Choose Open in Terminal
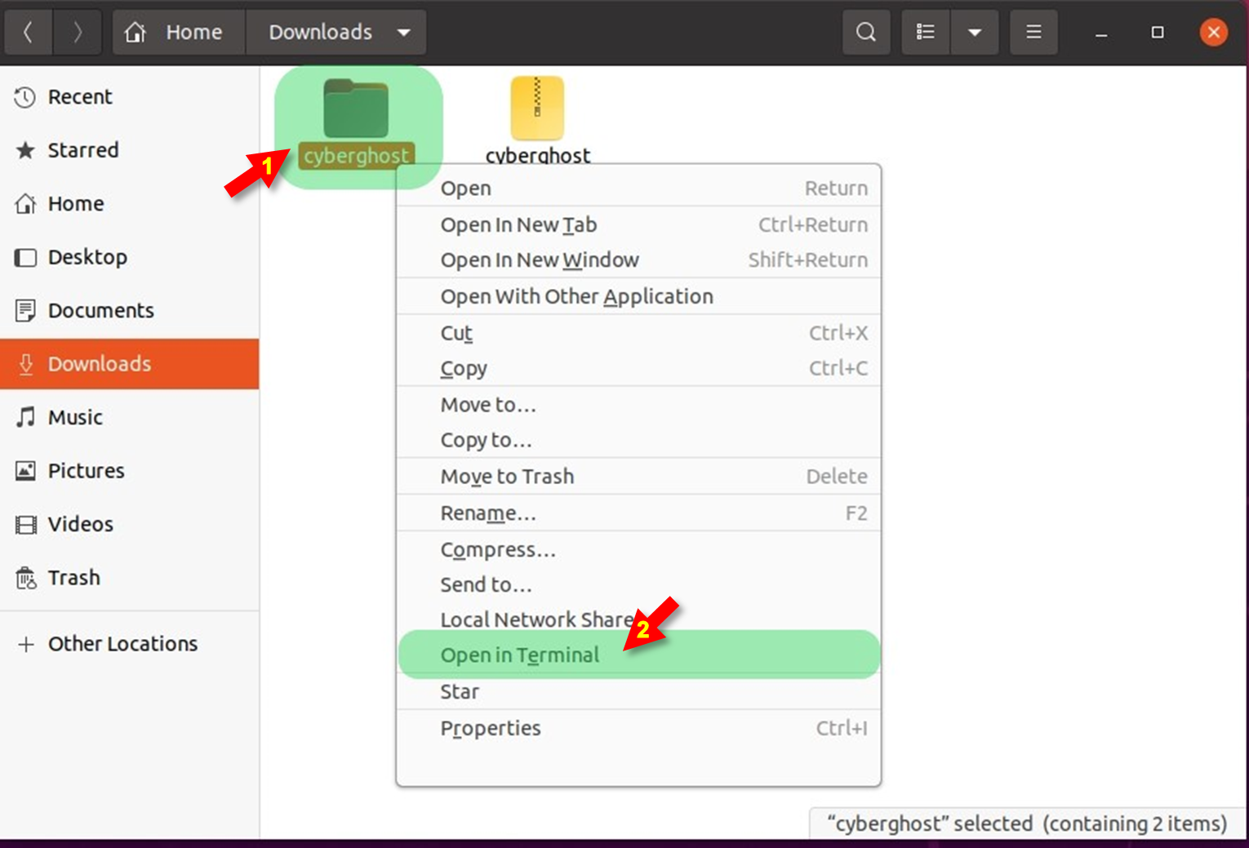This screenshot has width=1249, height=848. (x=638, y=655)
